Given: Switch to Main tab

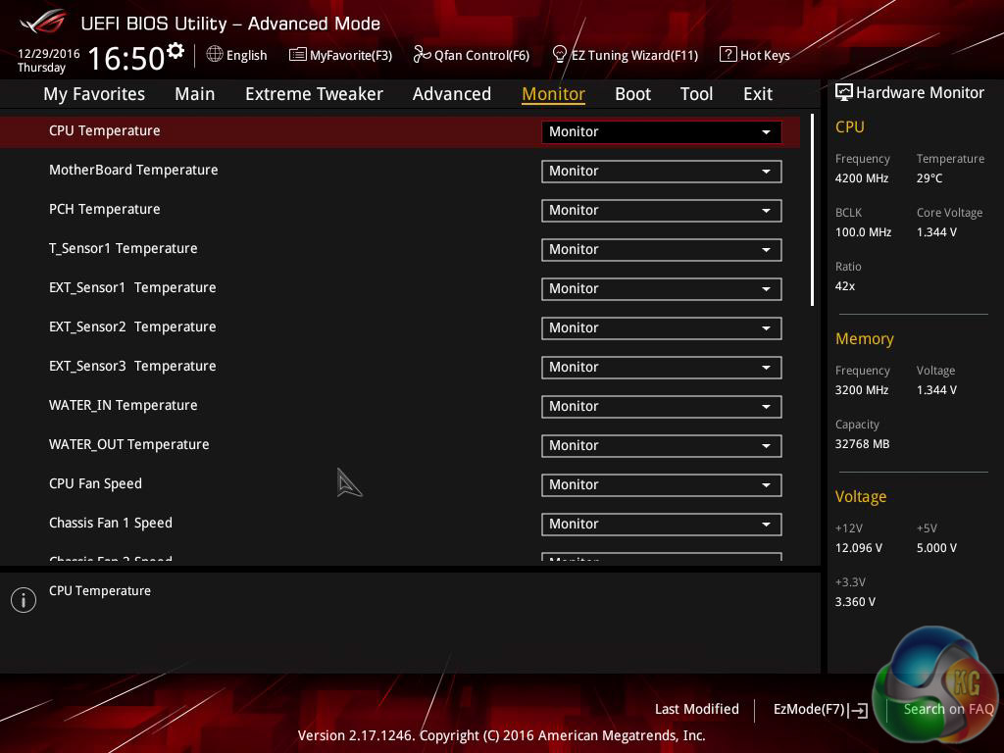Looking at the screenshot, I should click(195, 94).
